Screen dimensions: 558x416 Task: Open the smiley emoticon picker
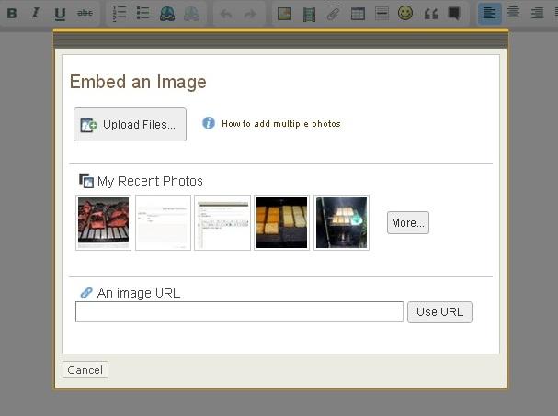click(x=405, y=13)
